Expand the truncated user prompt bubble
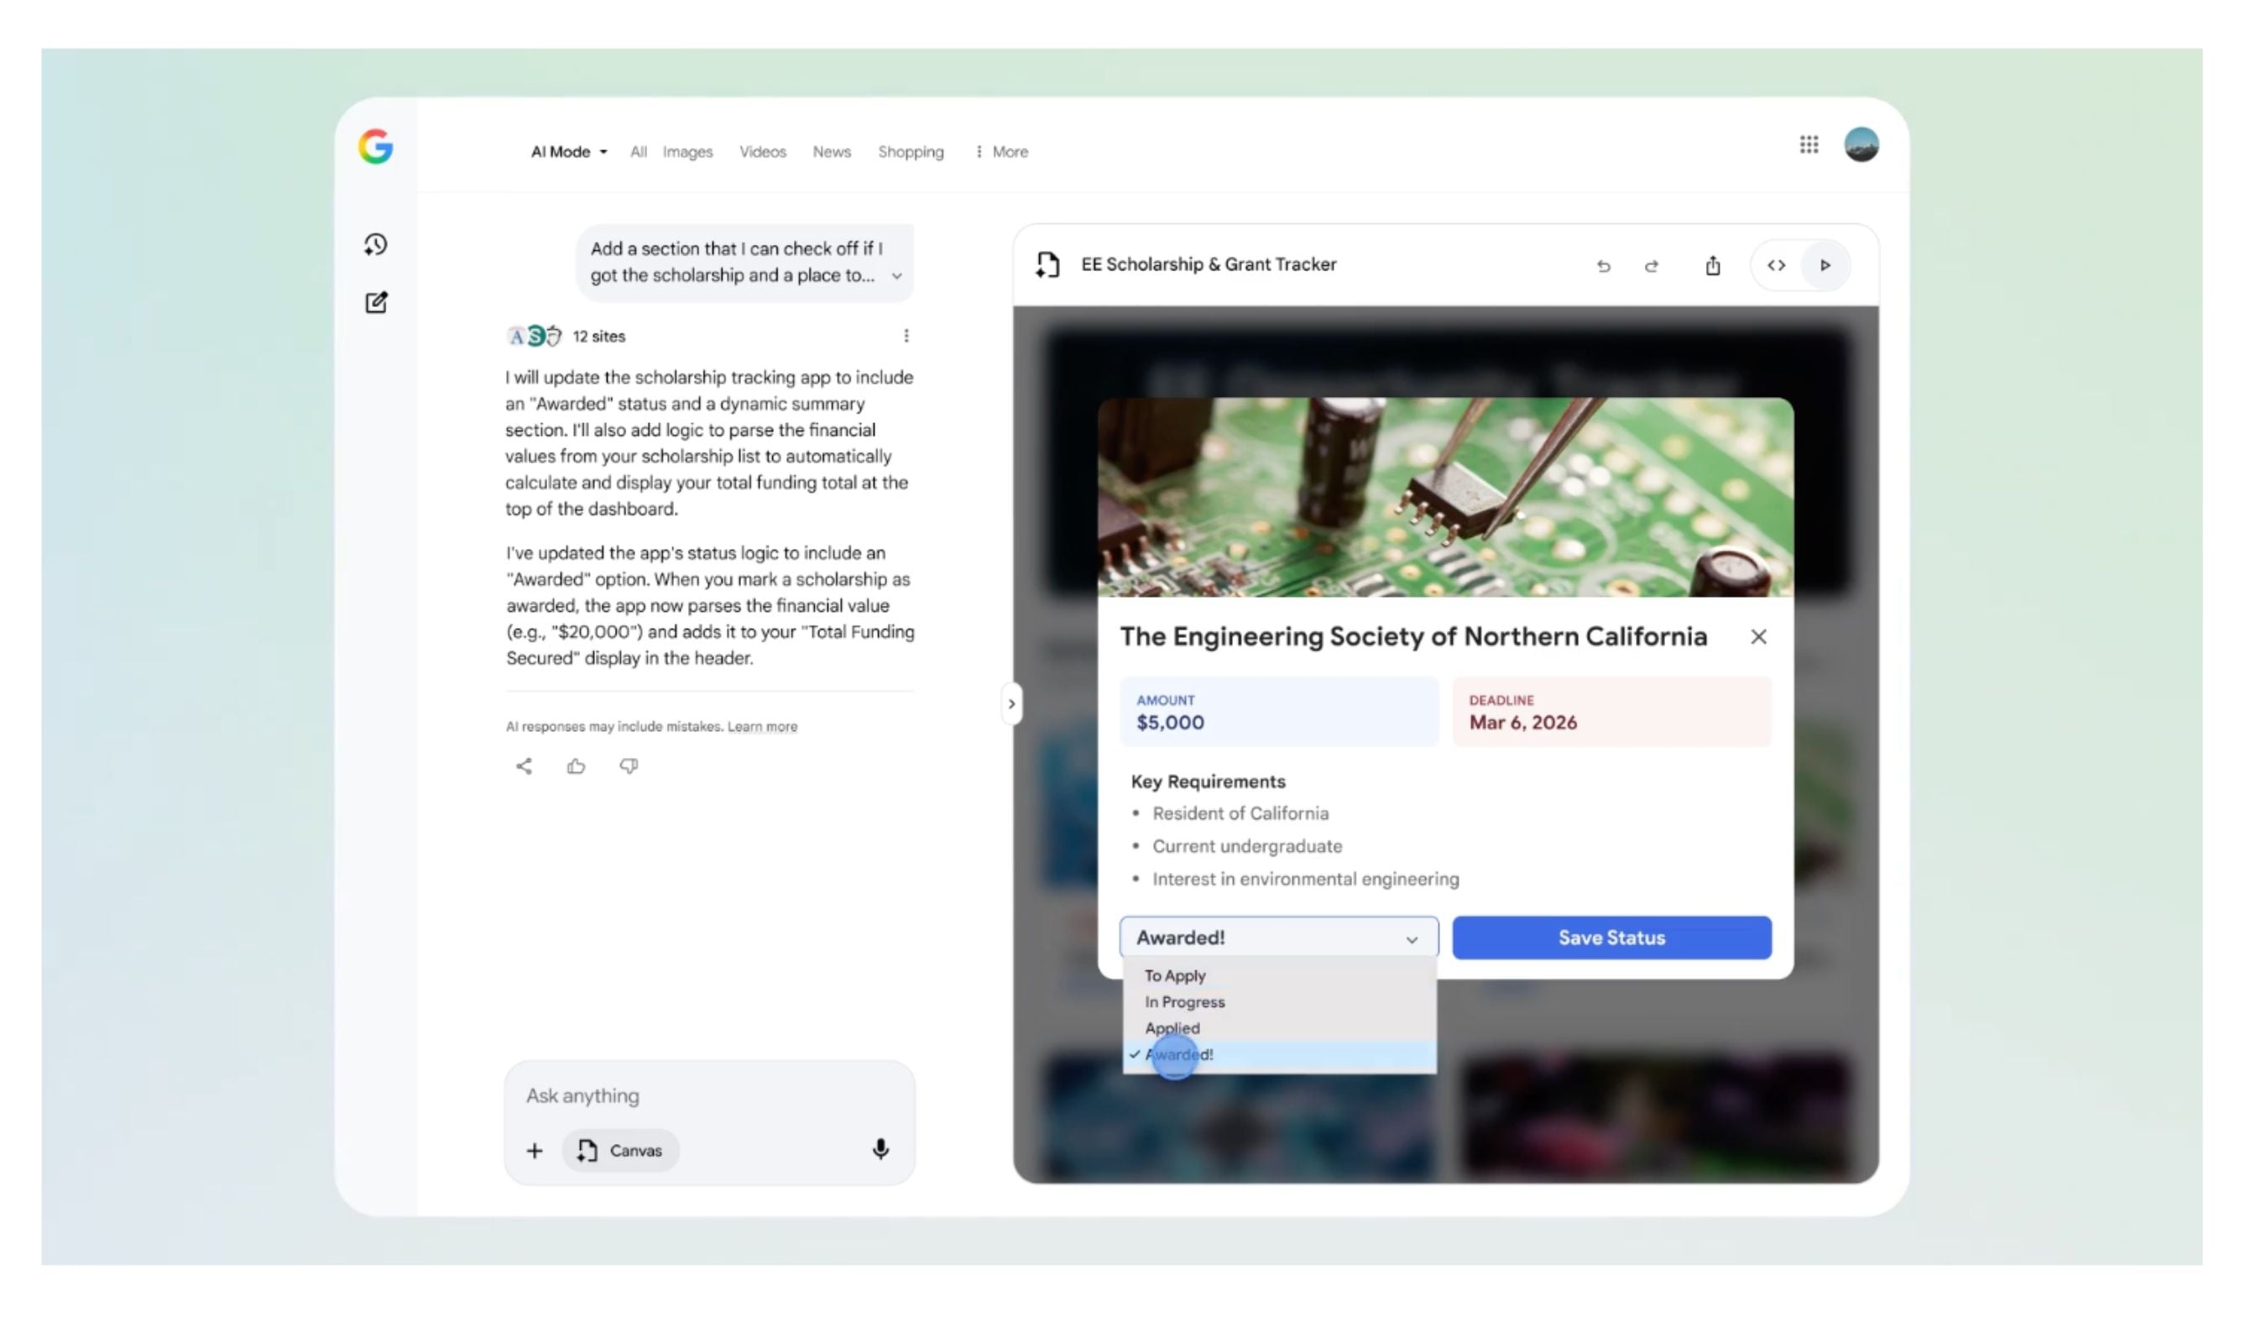Screen dimensions: 2266x1343 point(896,276)
